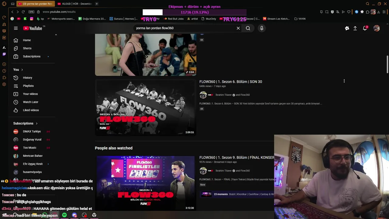Switch to the yorma lan yordan browser tab
The height and width of the screenshot is (219, 389).
pos(36,4)
